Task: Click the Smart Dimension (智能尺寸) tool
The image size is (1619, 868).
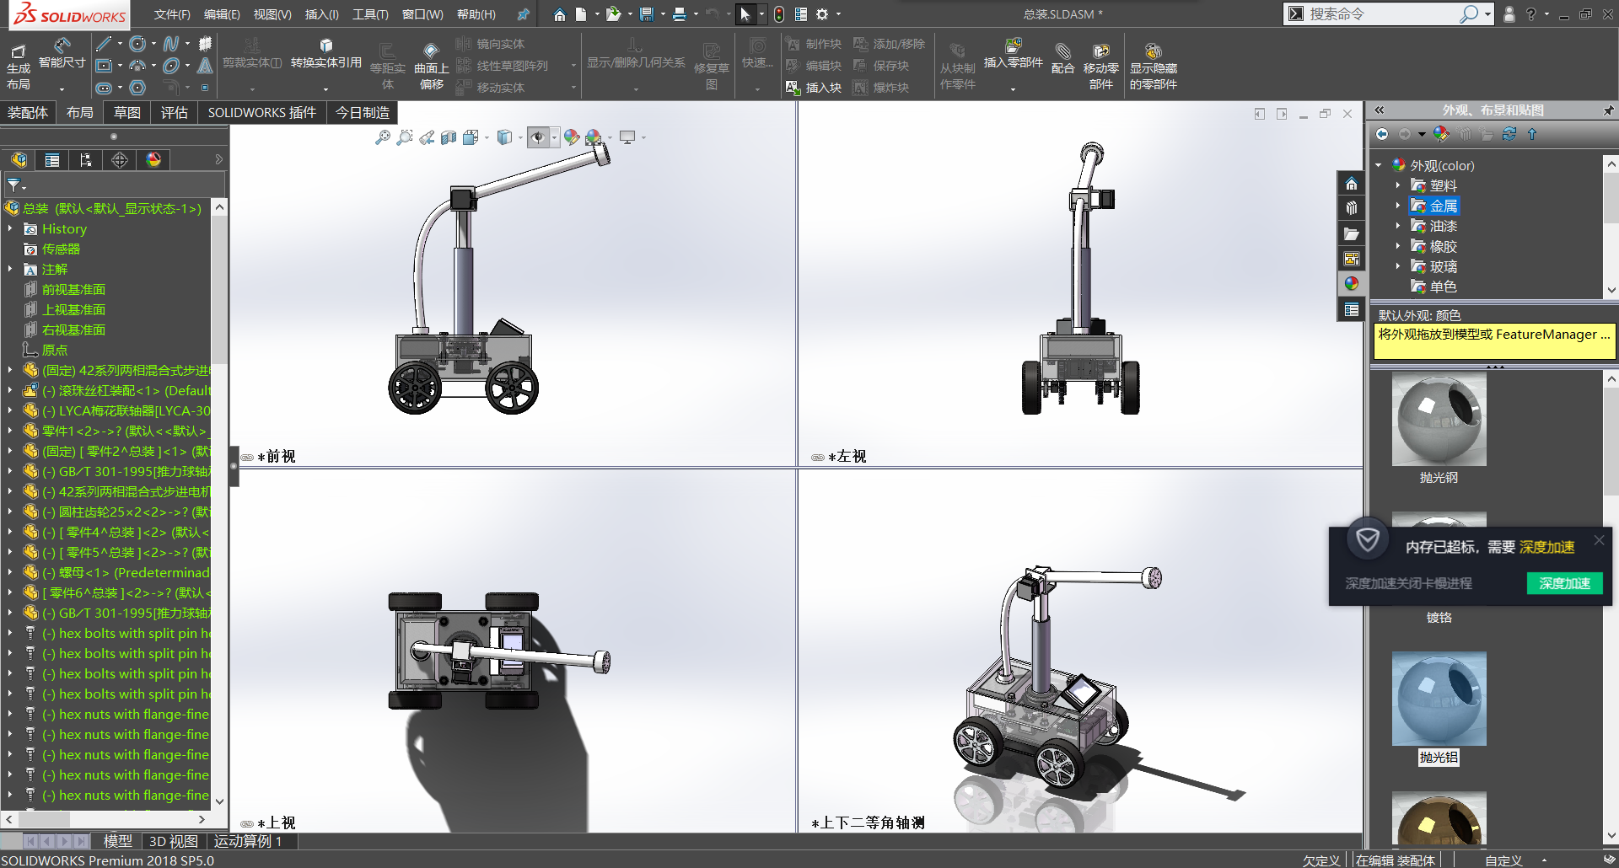Action: tap(62, 53)
